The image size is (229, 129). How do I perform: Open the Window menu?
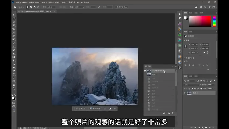coord(80,2)
